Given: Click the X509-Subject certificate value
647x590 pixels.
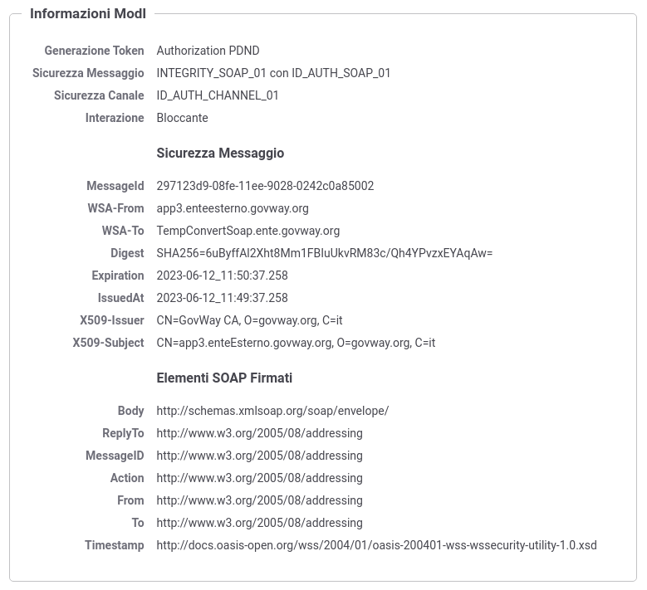Looking at the screenshot, I should pos(296,343).
